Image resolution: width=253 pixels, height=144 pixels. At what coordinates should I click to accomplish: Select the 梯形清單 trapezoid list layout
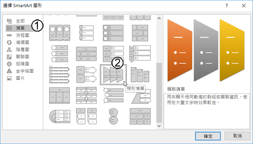[113, 75]
